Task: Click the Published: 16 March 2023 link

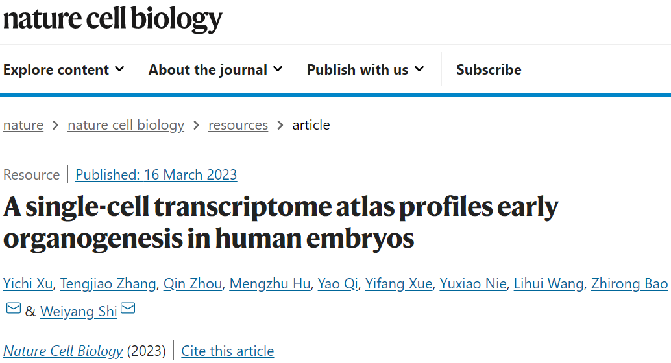Action: coord(156,174)
